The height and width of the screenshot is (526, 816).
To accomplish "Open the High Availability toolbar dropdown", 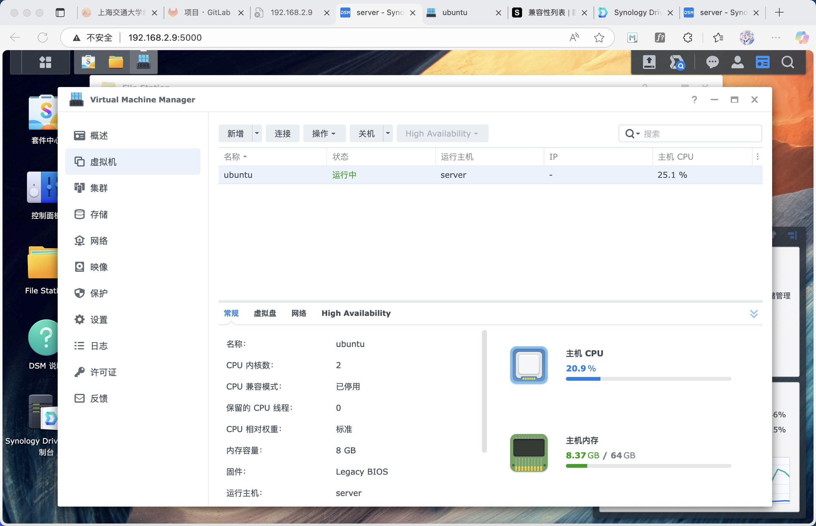I will pos(442,134).
